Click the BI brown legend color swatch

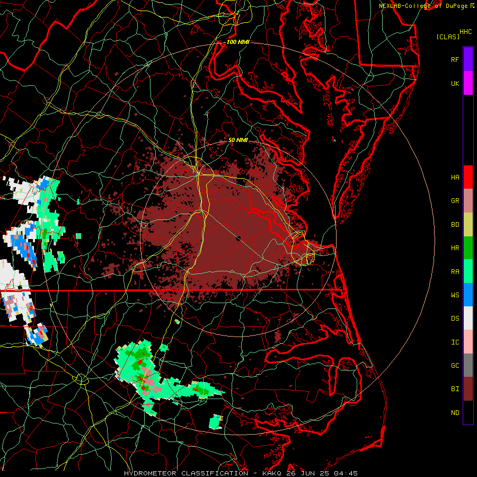coord(468,389)
